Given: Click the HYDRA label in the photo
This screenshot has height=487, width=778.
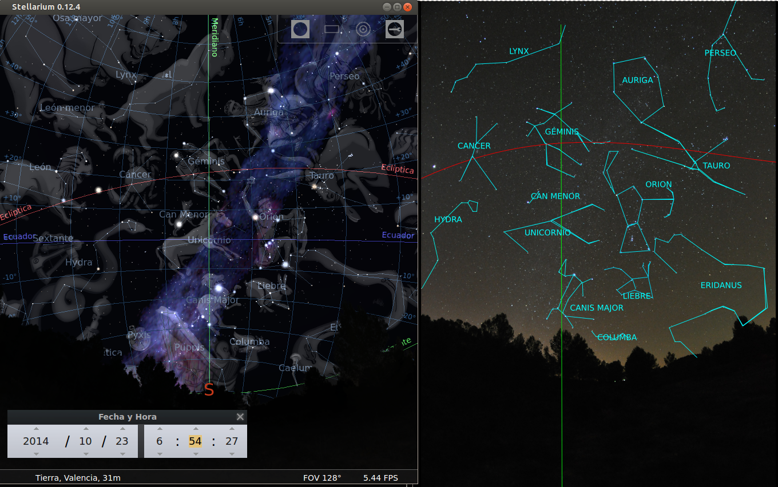Looking at the screenshot, I should pyautogui.click(x=448, y=219).
